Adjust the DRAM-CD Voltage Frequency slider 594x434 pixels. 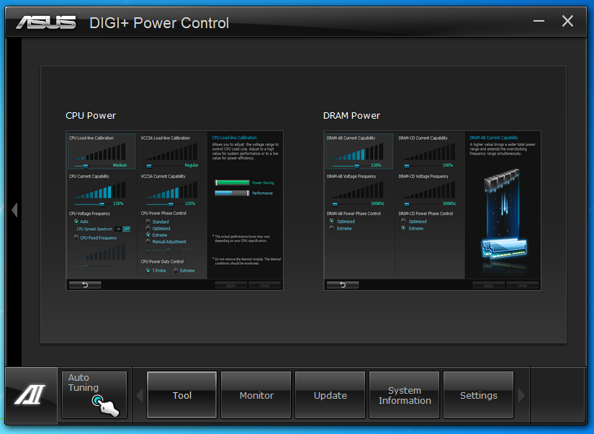[407, 204]
